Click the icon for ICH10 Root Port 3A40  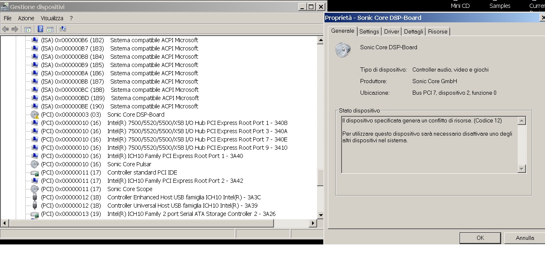click(x=35, y=156)
